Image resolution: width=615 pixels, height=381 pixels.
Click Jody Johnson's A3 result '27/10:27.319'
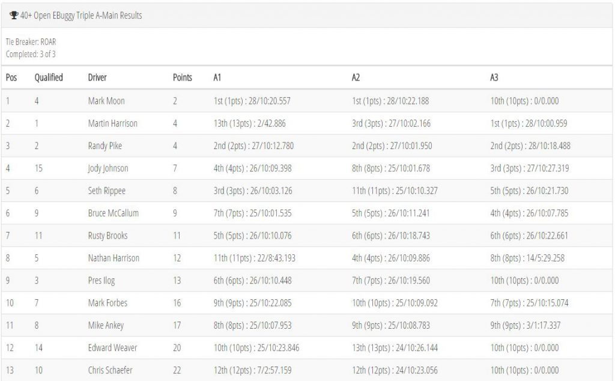click(x=548, y=168)
